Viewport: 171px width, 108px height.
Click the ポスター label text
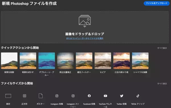click(40, 104)
